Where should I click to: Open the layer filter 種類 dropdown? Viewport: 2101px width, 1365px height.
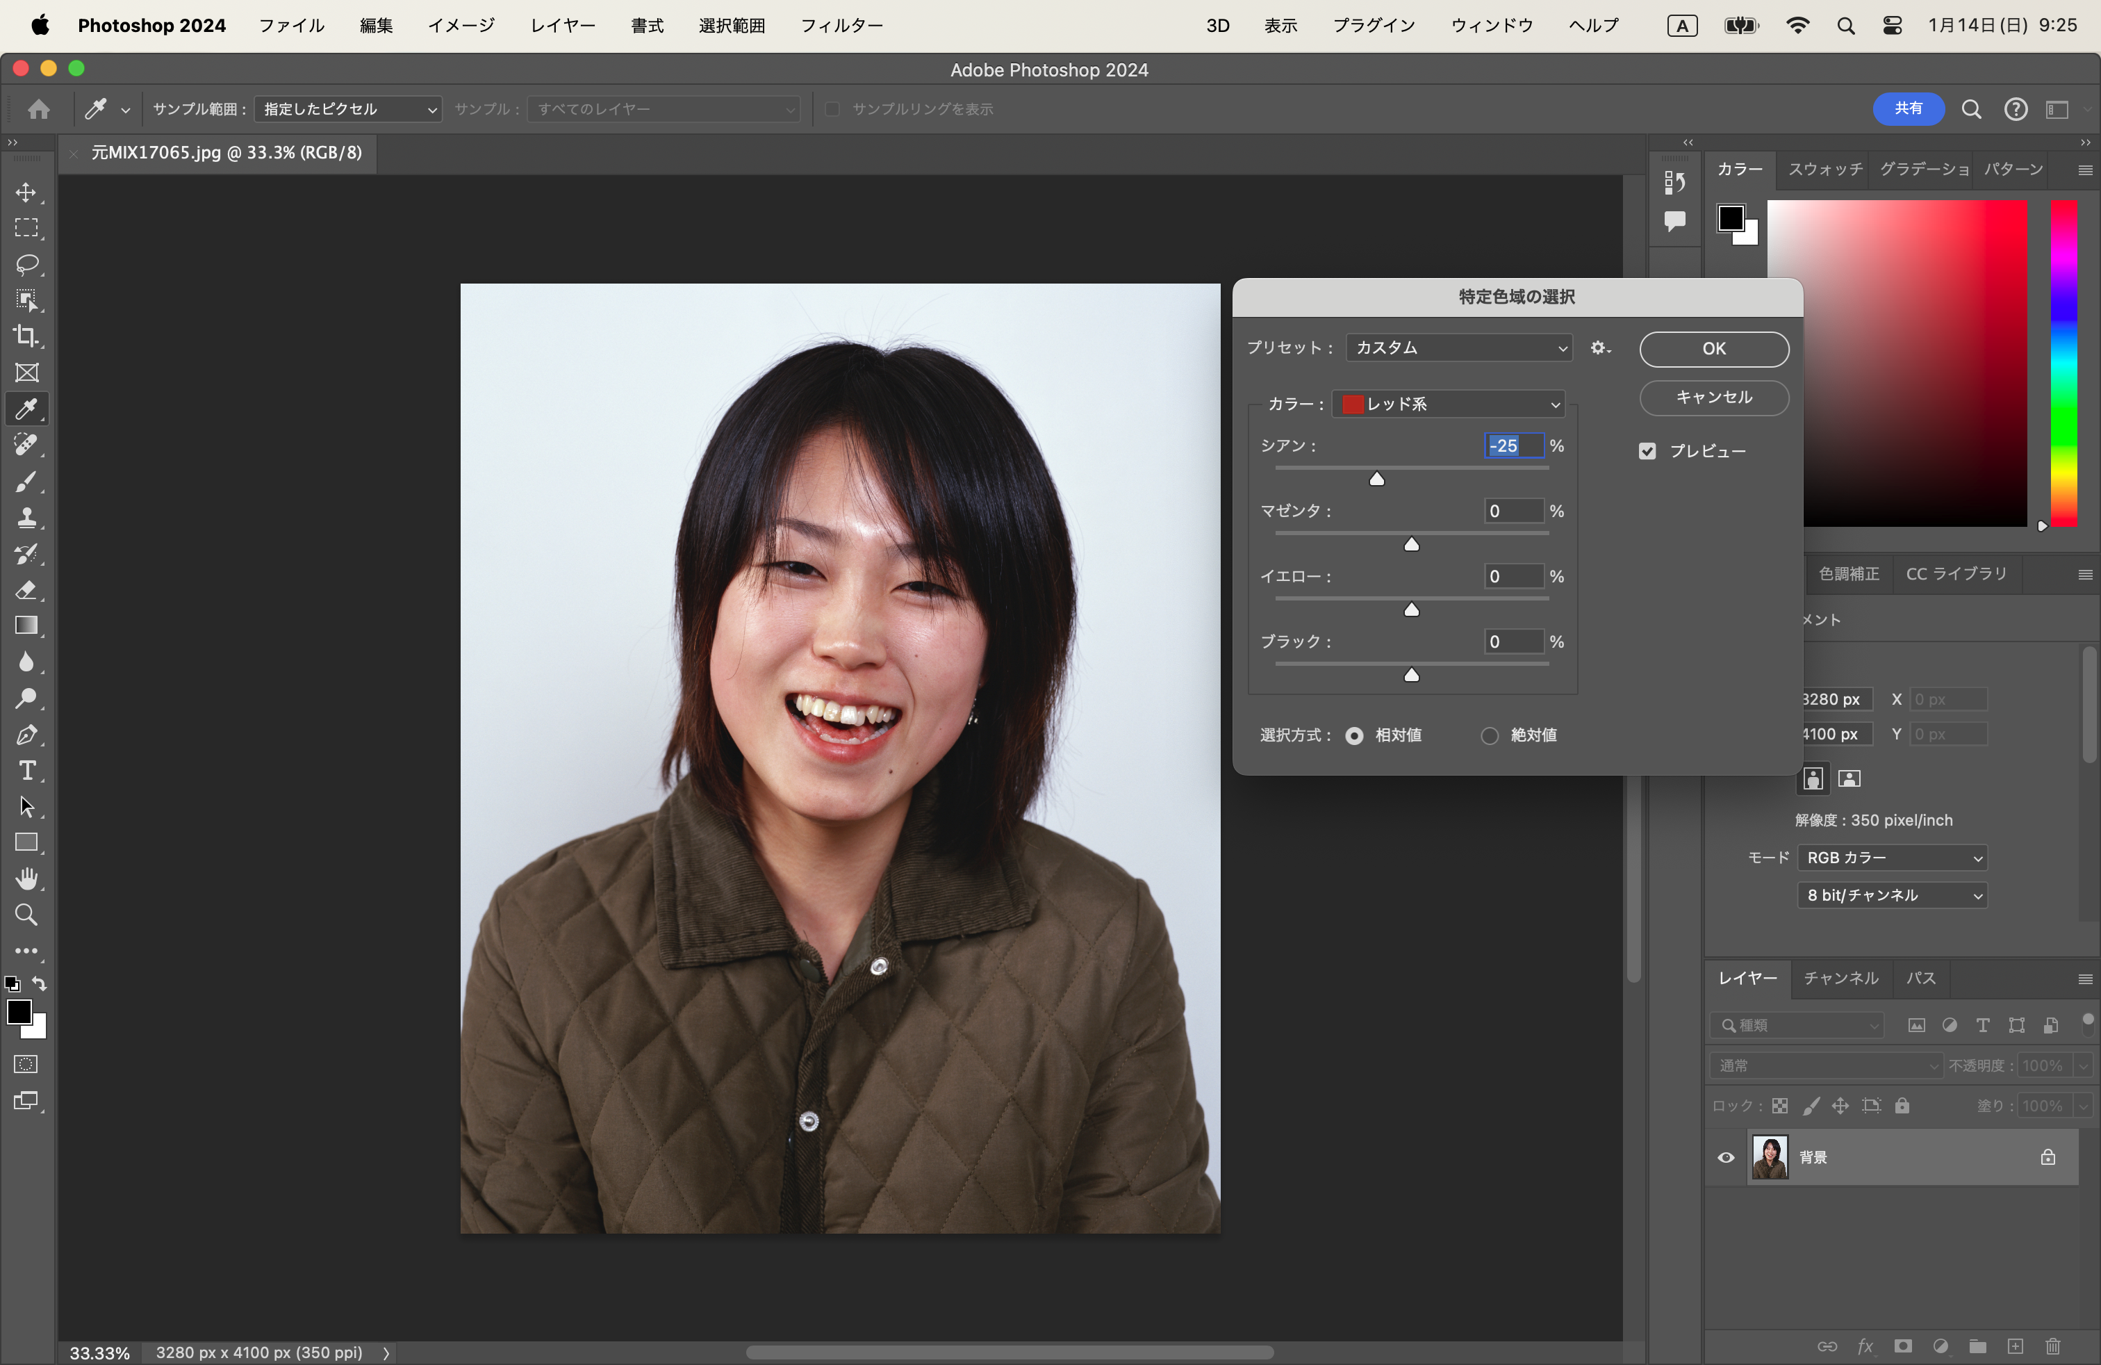pyautogui.click(x=1797, y=1025)
